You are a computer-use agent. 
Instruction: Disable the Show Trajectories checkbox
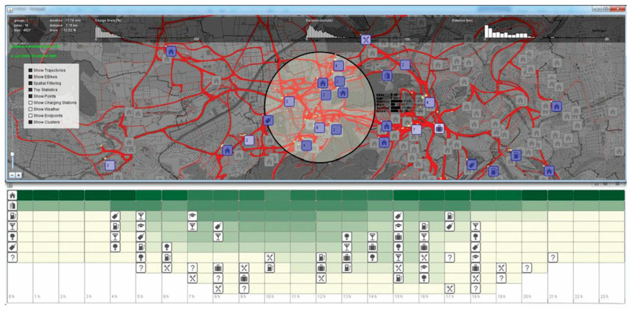[31, 70]
